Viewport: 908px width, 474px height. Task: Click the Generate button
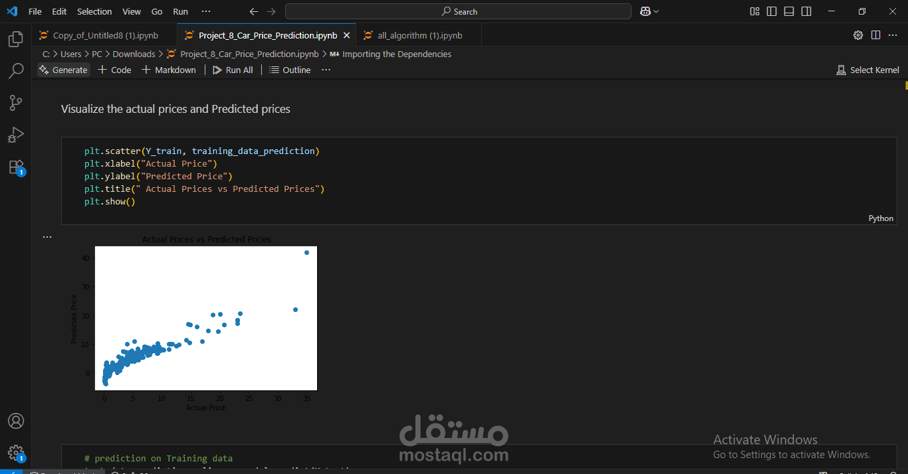[x=63, y=70]
